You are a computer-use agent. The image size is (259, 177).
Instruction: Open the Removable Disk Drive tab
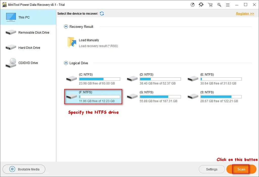[28, 32]
